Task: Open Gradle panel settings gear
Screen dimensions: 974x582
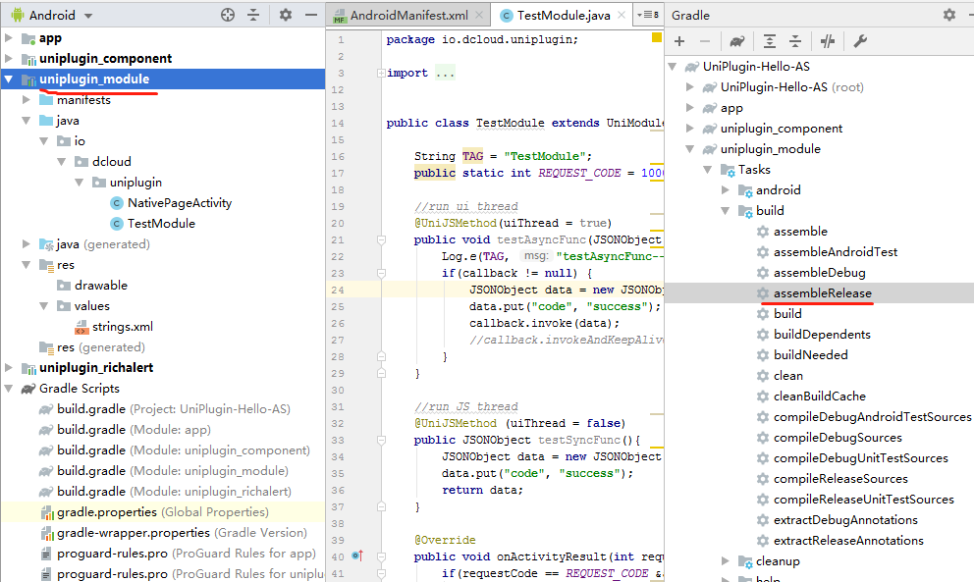Action: point(949,15)
